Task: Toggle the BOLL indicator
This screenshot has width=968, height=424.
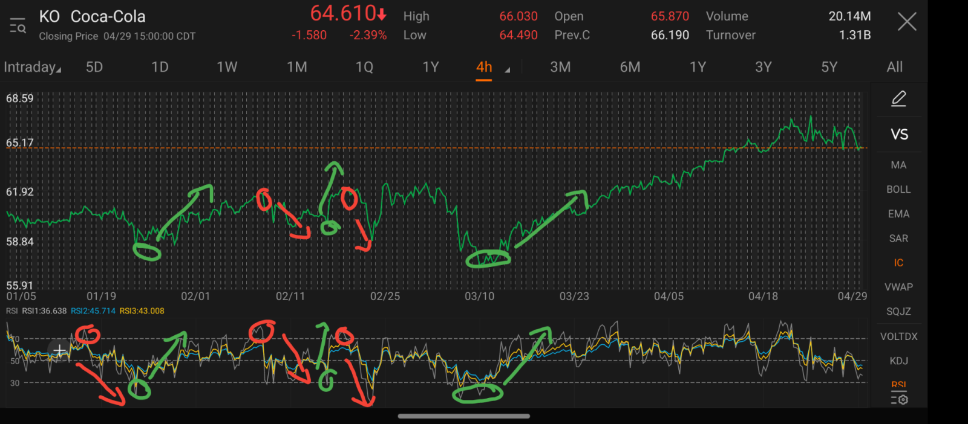Action: pyautogui.click(x=898, y=189)
